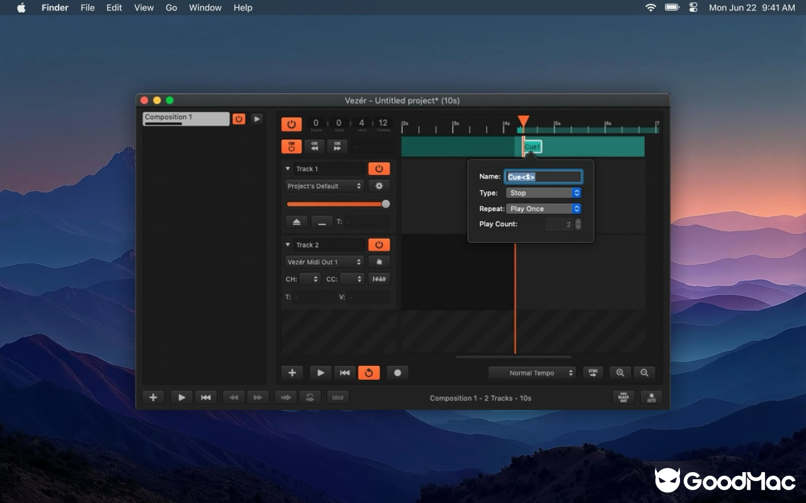Open the Window menu

[205, 8]
